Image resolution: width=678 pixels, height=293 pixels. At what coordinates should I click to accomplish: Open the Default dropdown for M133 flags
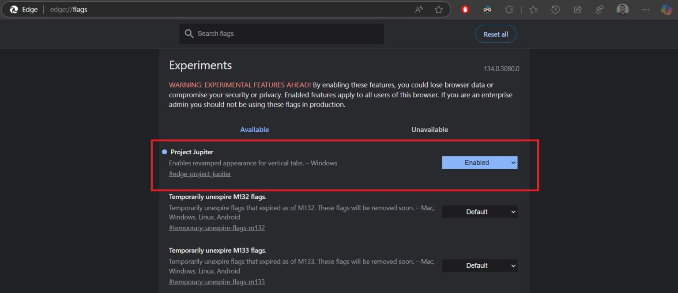coord(479,265)
